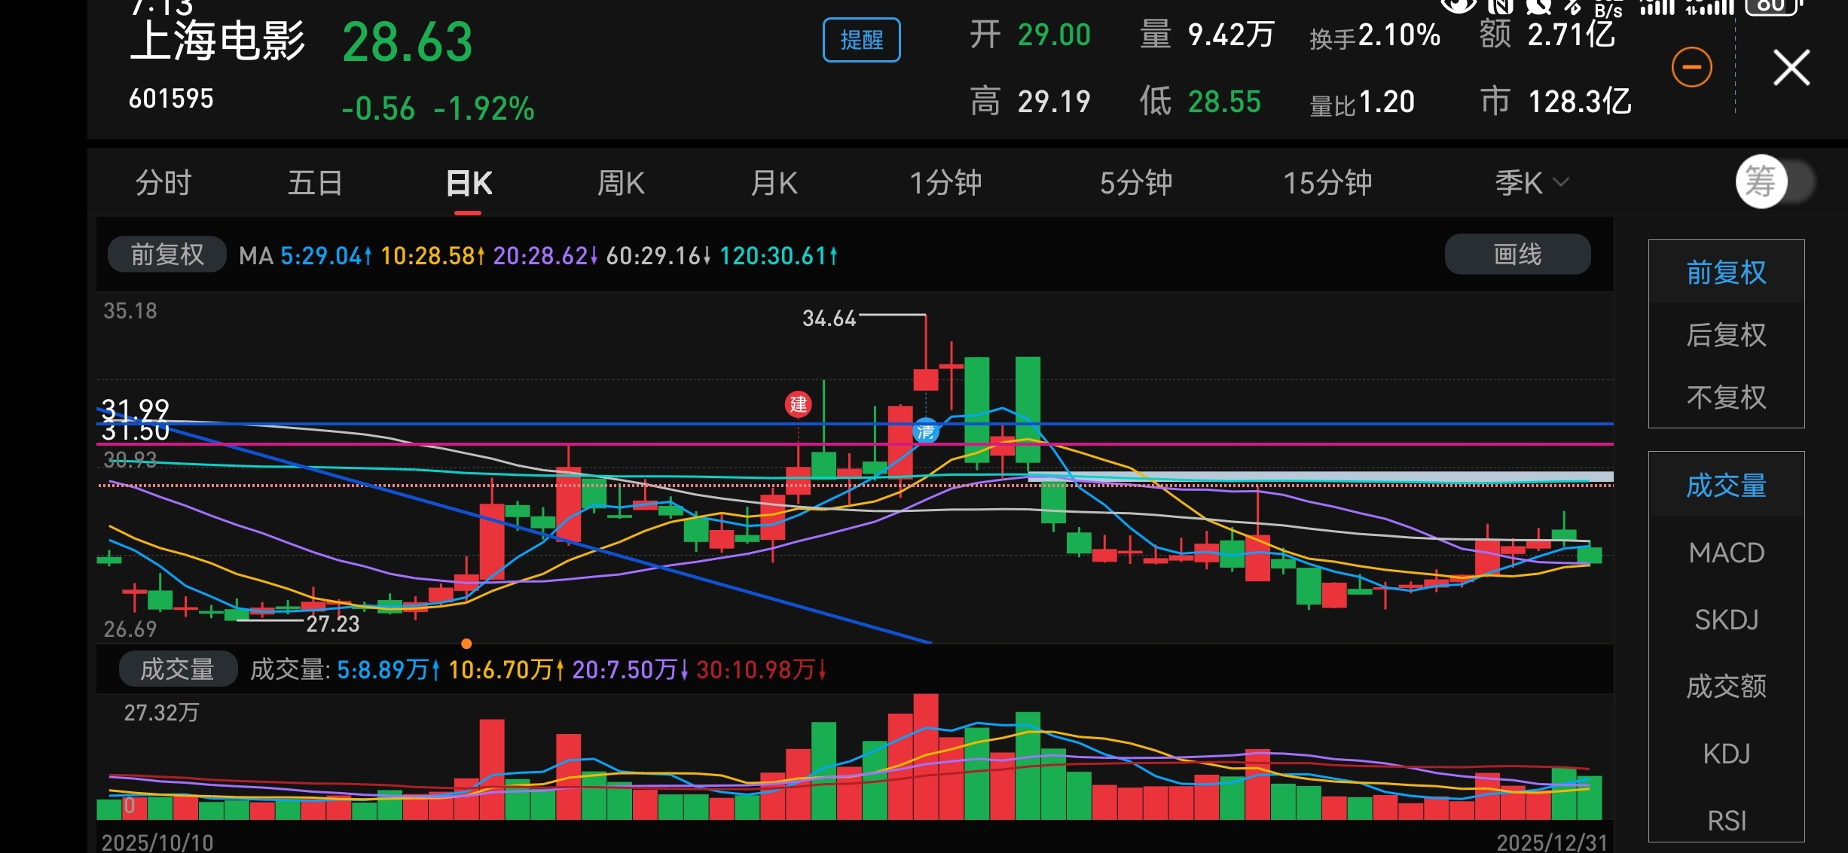Click the orange minus remove-from-watchlist icon
Screen dimensions: 1848x853
pyautogui.click(x=1691, y=68)
